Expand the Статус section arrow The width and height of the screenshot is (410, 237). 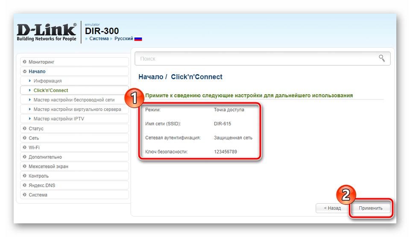click(x=25, y=128)
